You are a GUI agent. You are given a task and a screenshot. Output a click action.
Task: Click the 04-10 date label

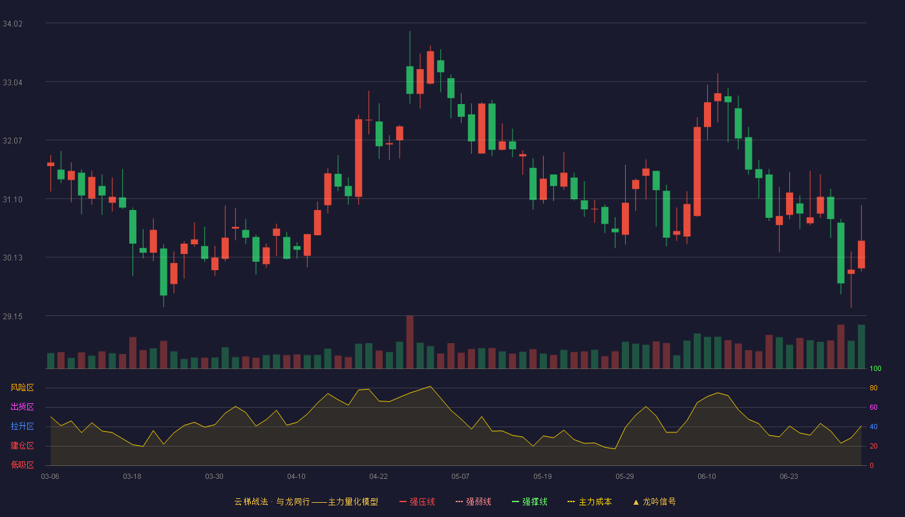(297, 476)
